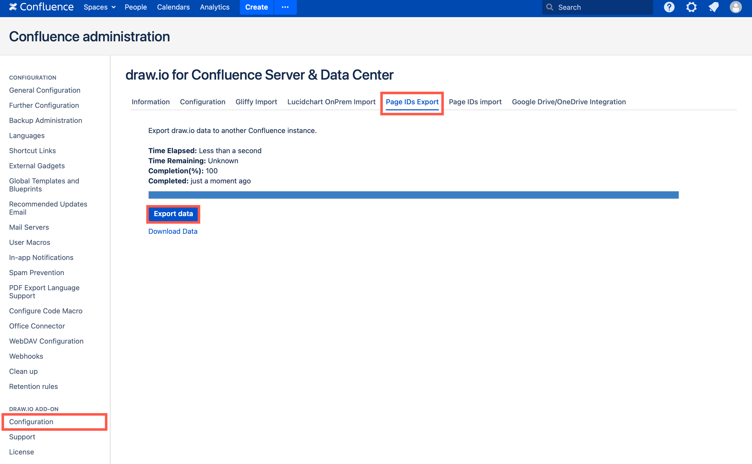752x464 pixels.
Task: Click the search magnifier icon
Action: pos(550,7)
